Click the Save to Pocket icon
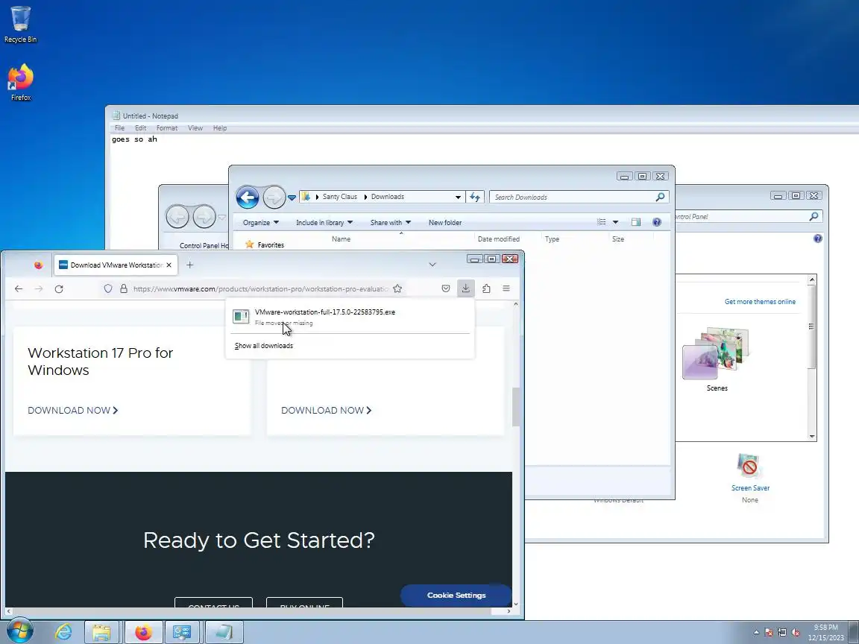The width and height of the screenshot is (859, 644). [446, 288]
